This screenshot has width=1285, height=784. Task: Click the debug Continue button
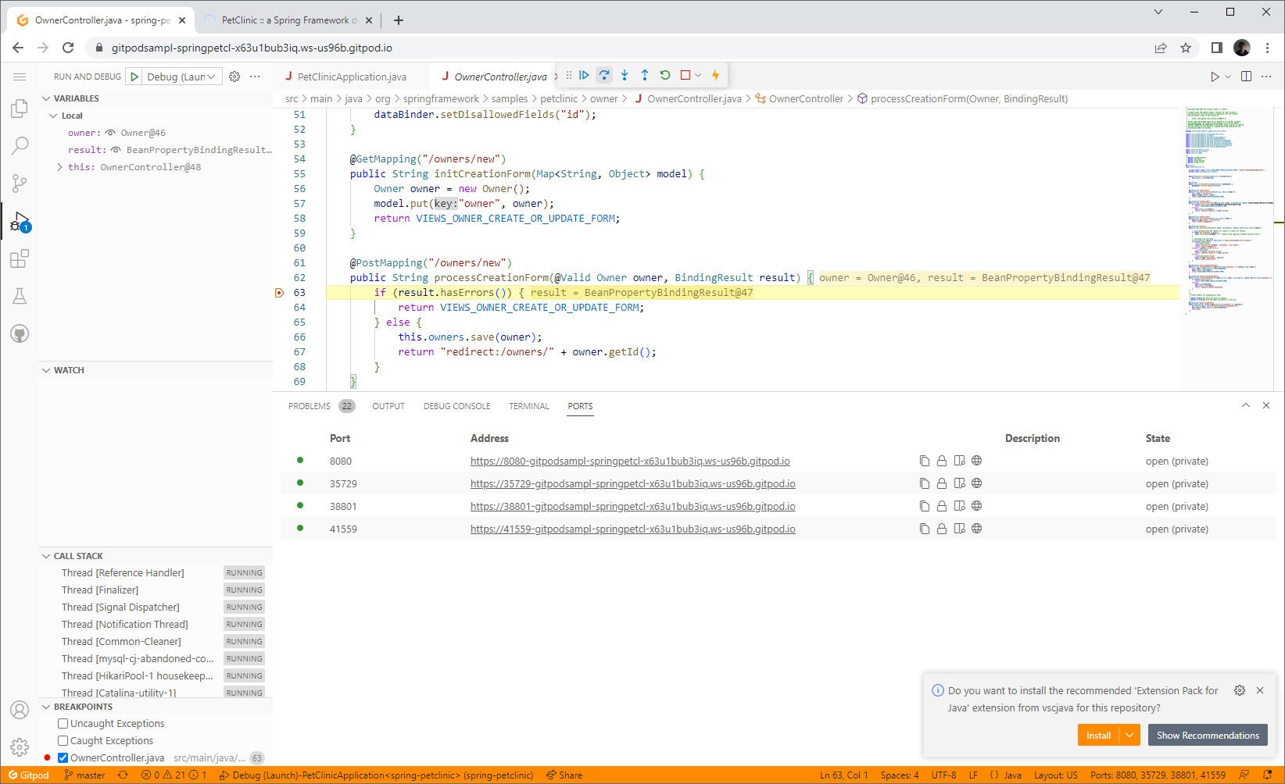(584, 75)
